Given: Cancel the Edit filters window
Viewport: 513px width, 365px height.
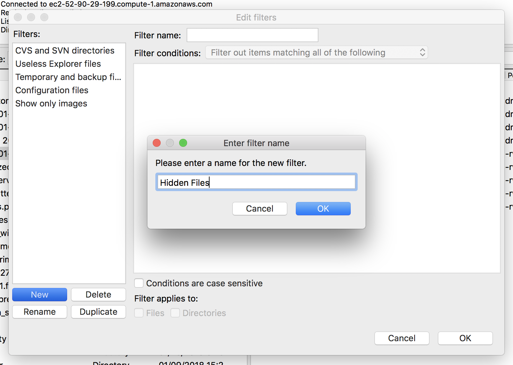Looking at the screenshot, I should [402, 338].
